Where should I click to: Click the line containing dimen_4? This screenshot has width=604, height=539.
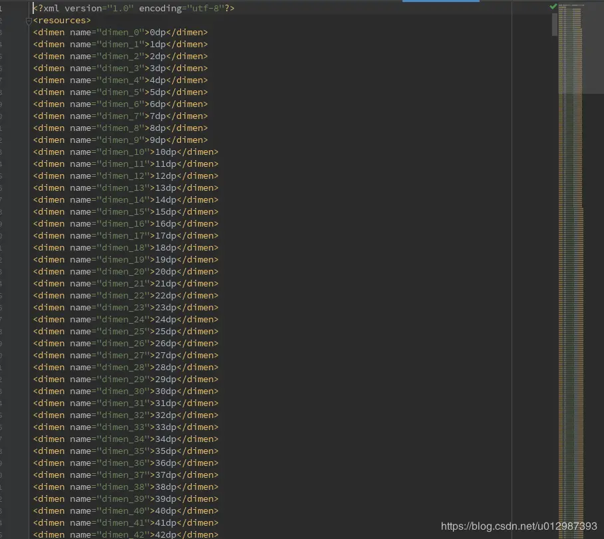tap(120, 80)
